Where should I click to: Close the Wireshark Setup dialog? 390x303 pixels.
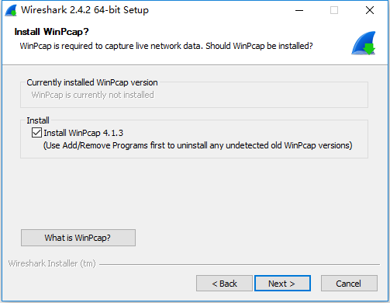pos(370,10)
